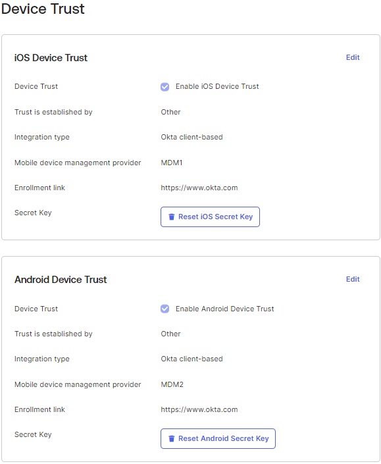The image size is (381, 464).
Task: Edit the Android Device Trust settings
Action: coord(353,279)
